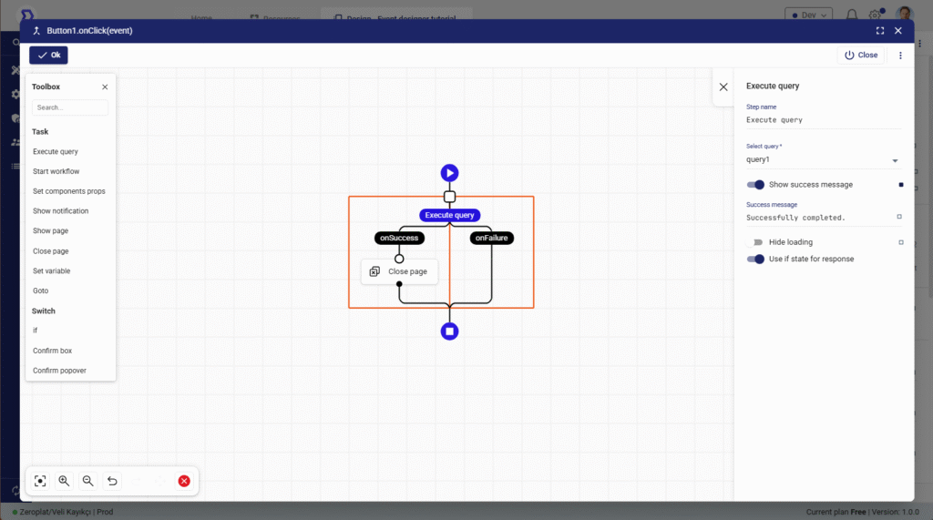The width and height of the screenshot is (933, 520).
Task: Open the three-dot more options menu
Action: [900, 56]
